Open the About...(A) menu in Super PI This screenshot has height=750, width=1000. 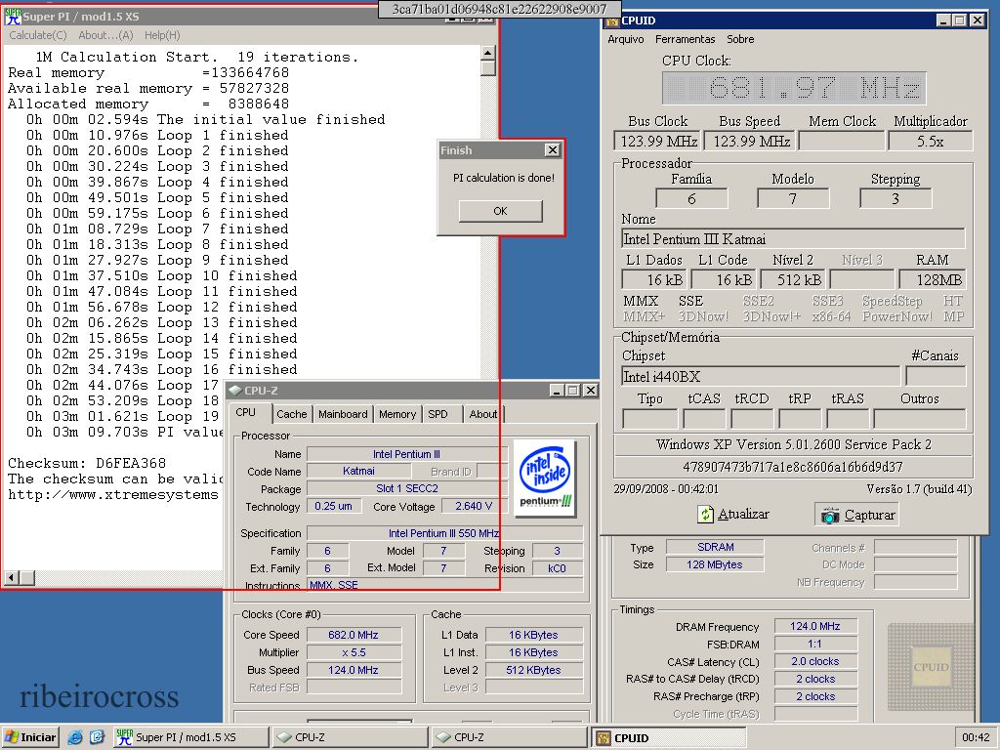click(105, 35)
